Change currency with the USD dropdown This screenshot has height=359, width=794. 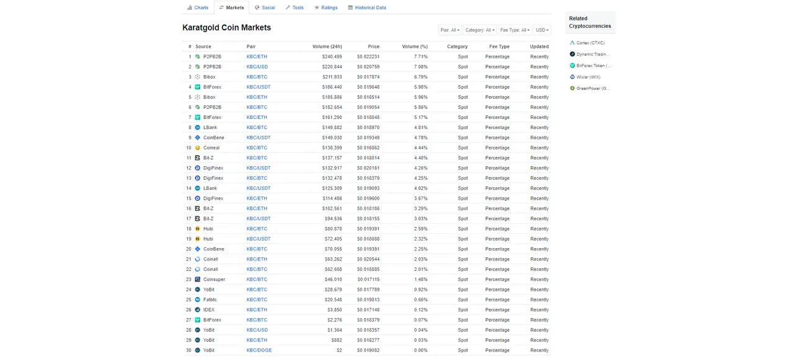pos(542,30)
